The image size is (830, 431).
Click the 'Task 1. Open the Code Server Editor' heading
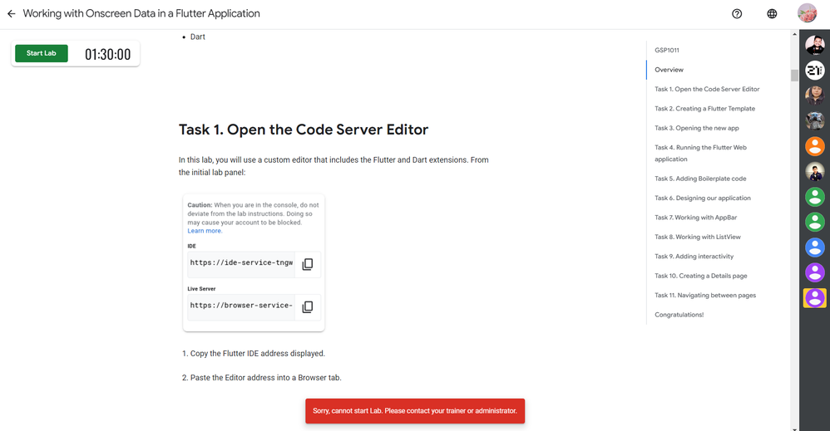304,130
